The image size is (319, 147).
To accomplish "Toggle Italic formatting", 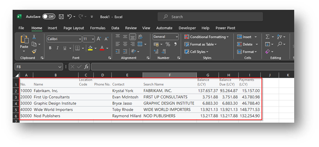I will pos(57,48).
